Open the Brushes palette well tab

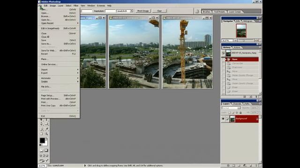(x=206, y=12)
